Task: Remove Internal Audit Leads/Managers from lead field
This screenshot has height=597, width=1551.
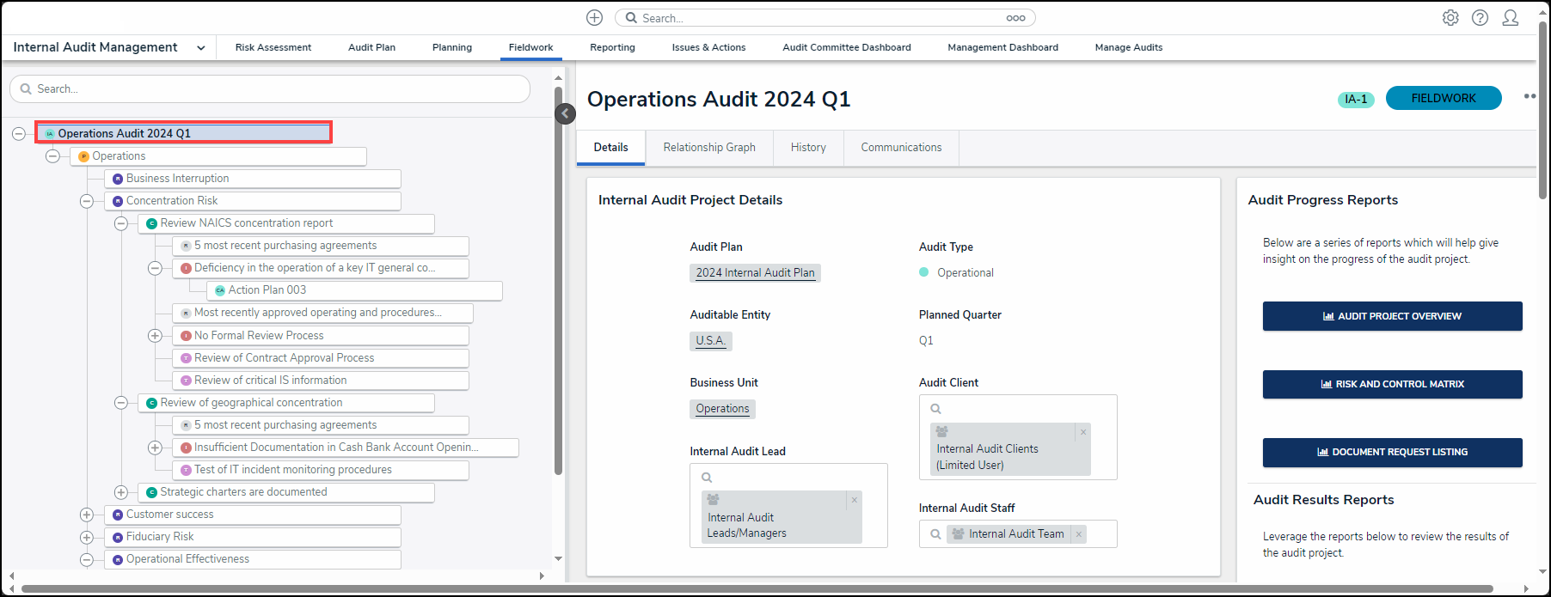Action: [854, 500]
